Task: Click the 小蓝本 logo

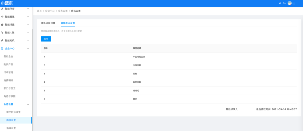Action: click(7, 3)
